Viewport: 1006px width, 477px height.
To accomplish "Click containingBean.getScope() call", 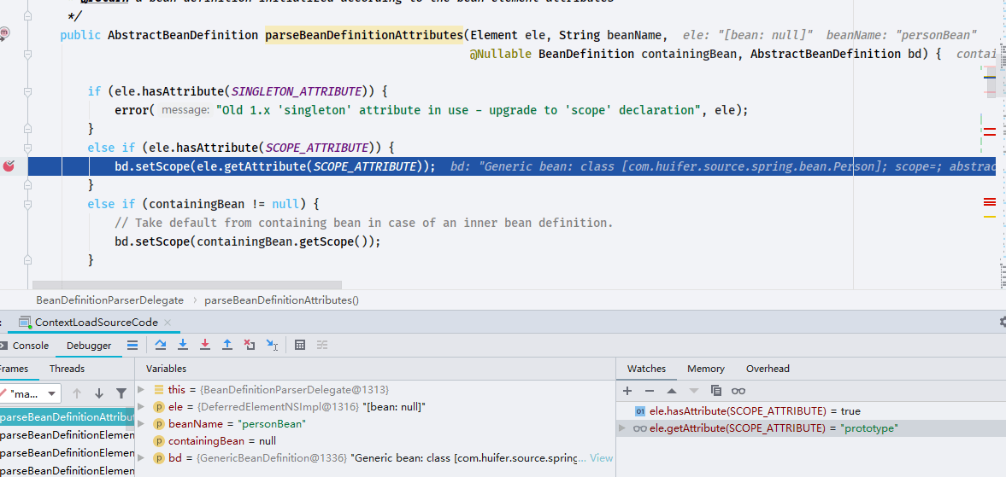I will tap(285, 242).
